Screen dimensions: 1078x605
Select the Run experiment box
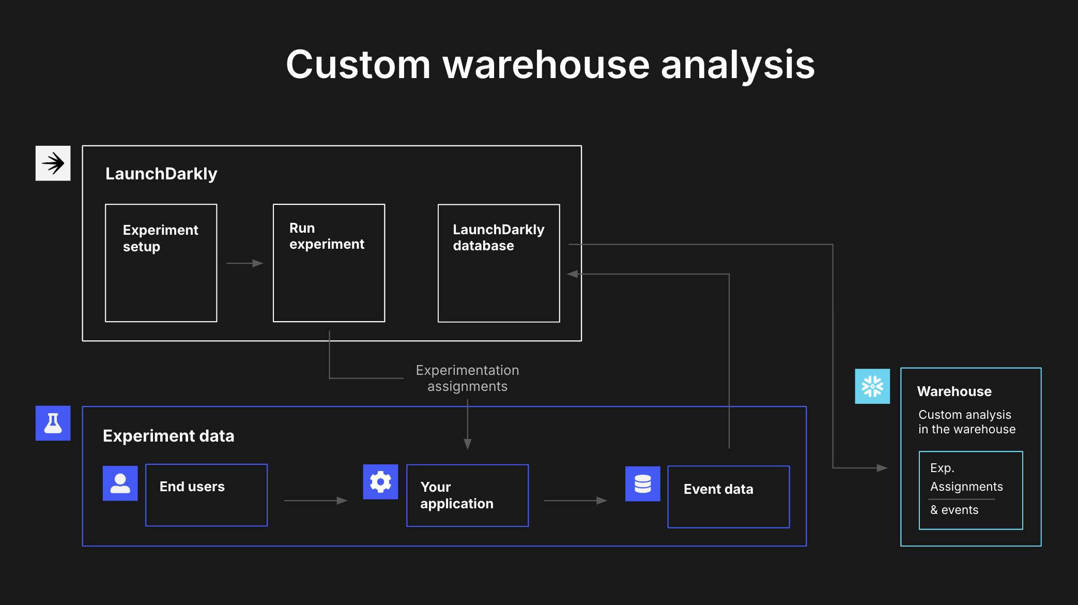click(329, 263)
